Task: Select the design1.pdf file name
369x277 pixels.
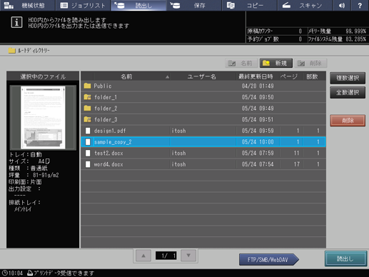Action: pos(110,131)
